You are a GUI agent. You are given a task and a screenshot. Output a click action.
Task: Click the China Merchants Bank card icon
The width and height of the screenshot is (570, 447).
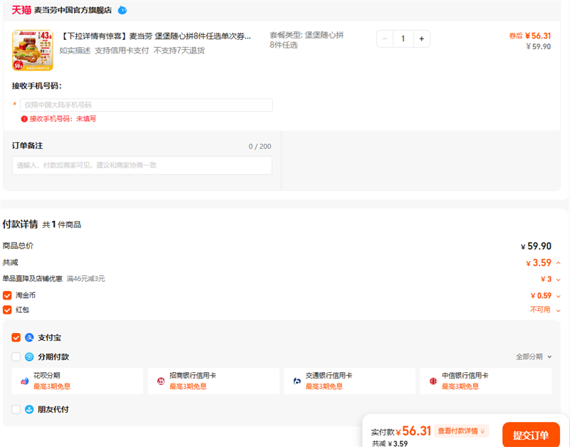click(x=160, y=381)
